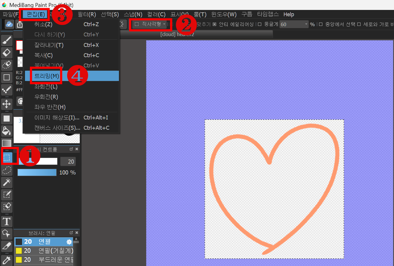The height and width of the screenshot is (266, 394).
Task: Open the Help menu
Action: click(289, 14)
